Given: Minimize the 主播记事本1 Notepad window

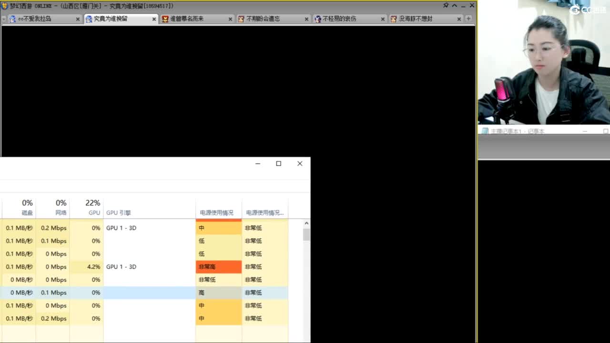Looking at the screenshot, I should coord(585,131).
